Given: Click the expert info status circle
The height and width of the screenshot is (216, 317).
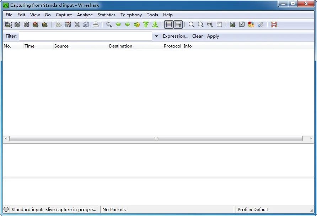Looking at the screenshot, I should coord(6,209).
